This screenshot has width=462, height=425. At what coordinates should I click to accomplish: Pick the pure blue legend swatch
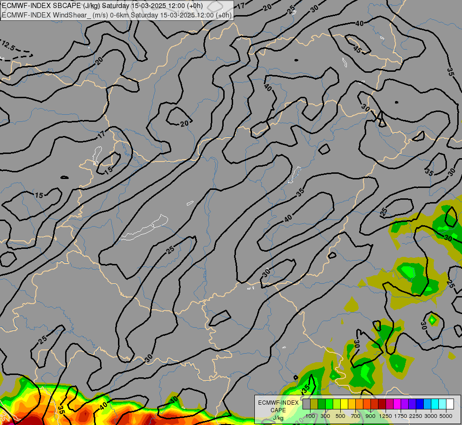[420, 404]
